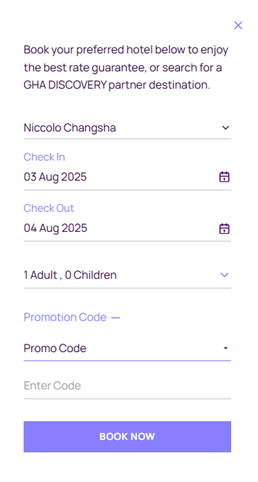
Task: Click the 'Check In' label
Action: [44, 157]
